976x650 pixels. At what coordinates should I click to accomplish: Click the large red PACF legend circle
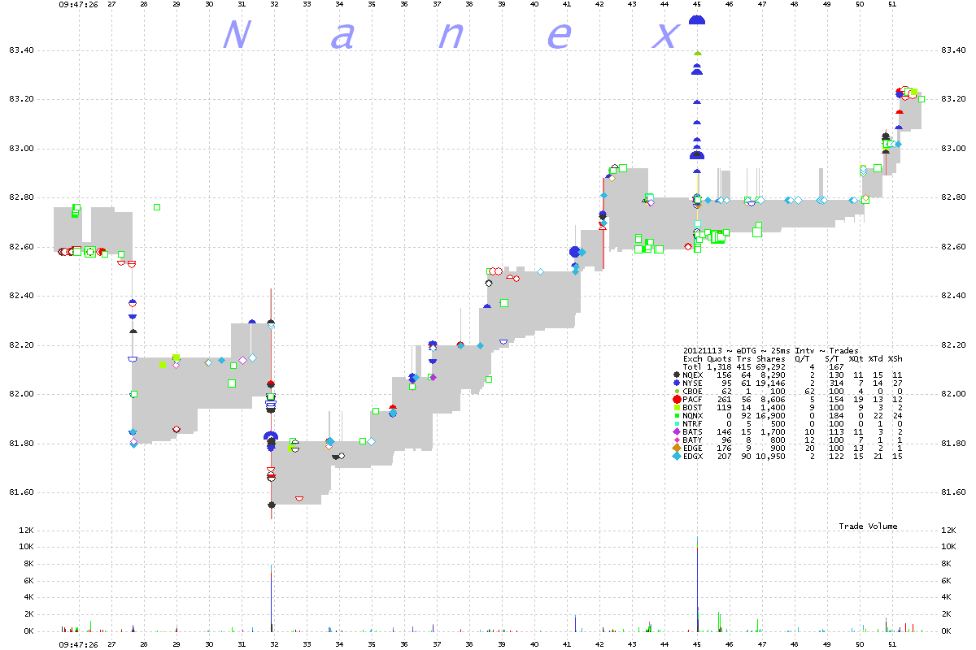tap(678, 399)
